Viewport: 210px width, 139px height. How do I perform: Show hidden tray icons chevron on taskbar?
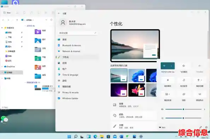tap(176, 137)
